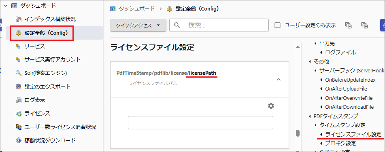The image size is (385, 152).
Task: Toggle ユーザー設定のみ表示 checkbox
Action: click(277, 25)
